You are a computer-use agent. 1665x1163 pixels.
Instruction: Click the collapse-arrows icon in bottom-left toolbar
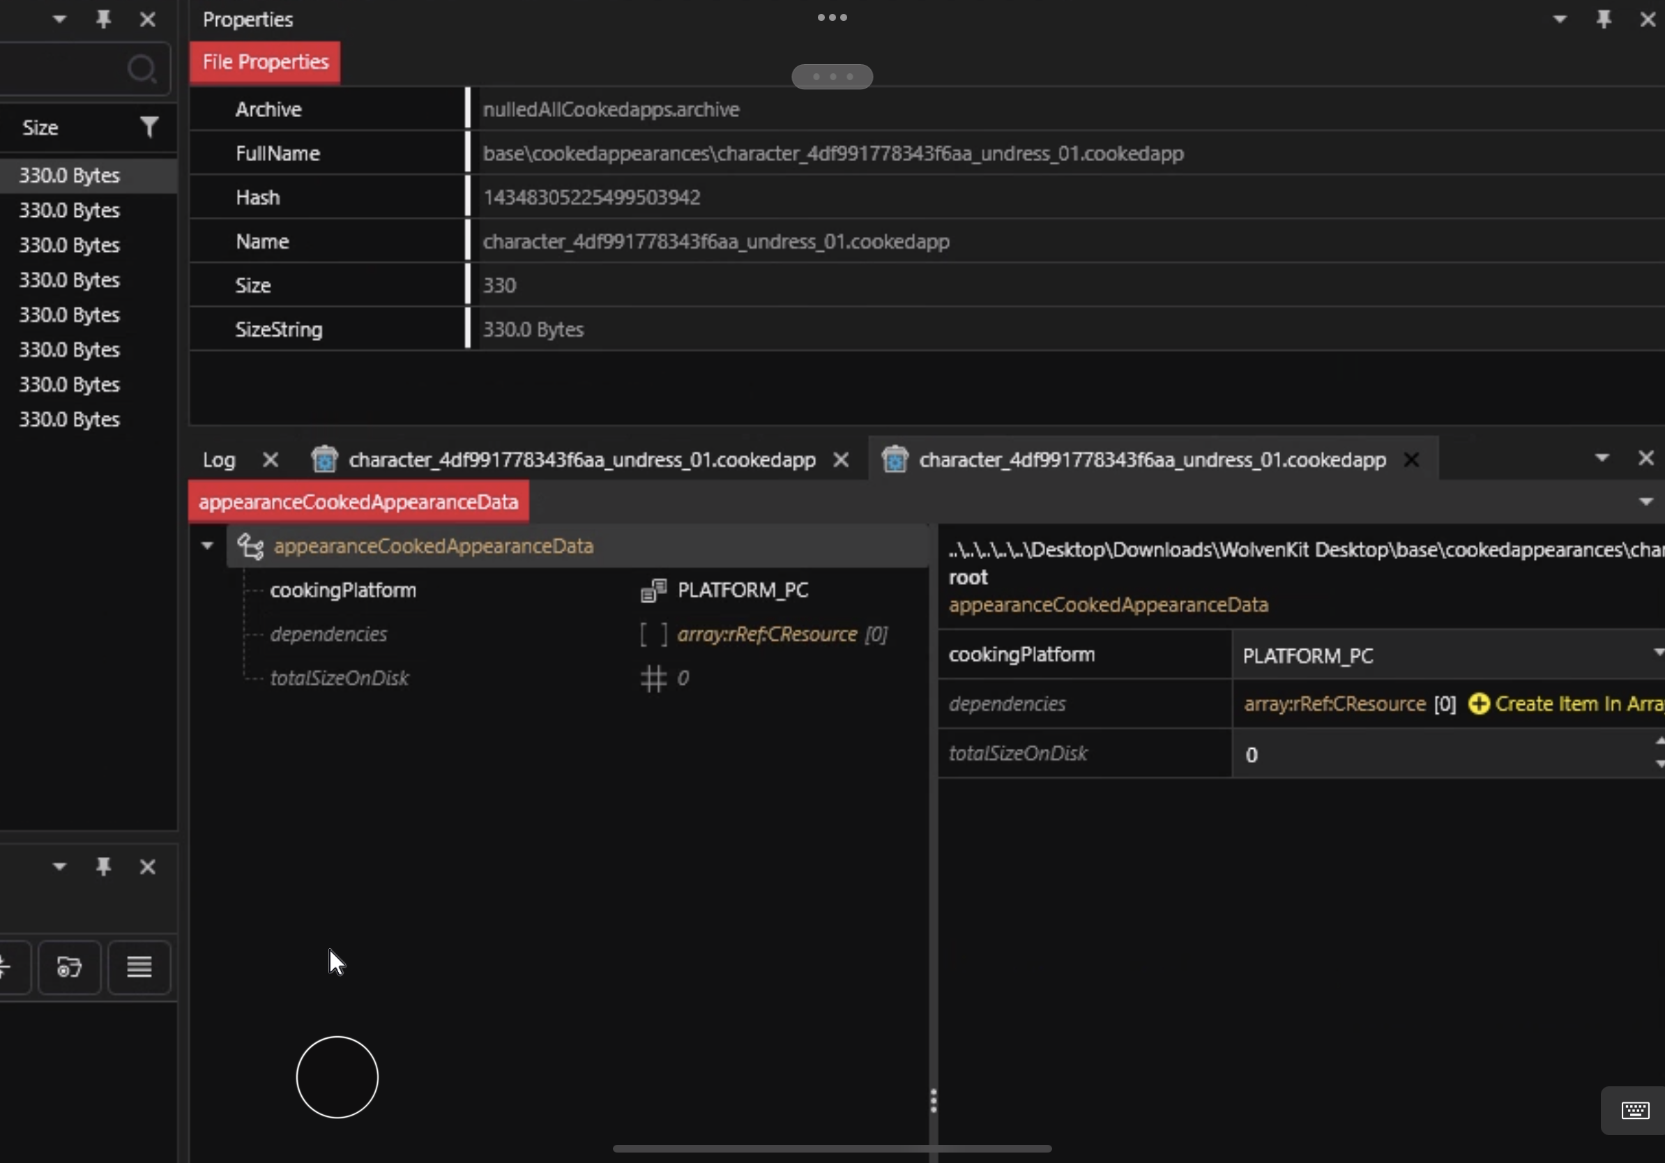pos(7,967)
